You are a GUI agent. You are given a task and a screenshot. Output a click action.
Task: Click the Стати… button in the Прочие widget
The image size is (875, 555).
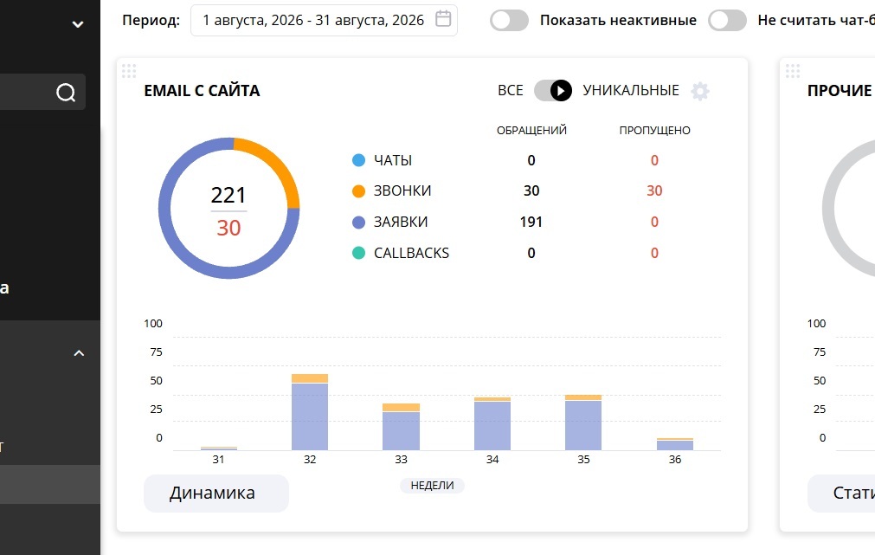tap(841, 493)
